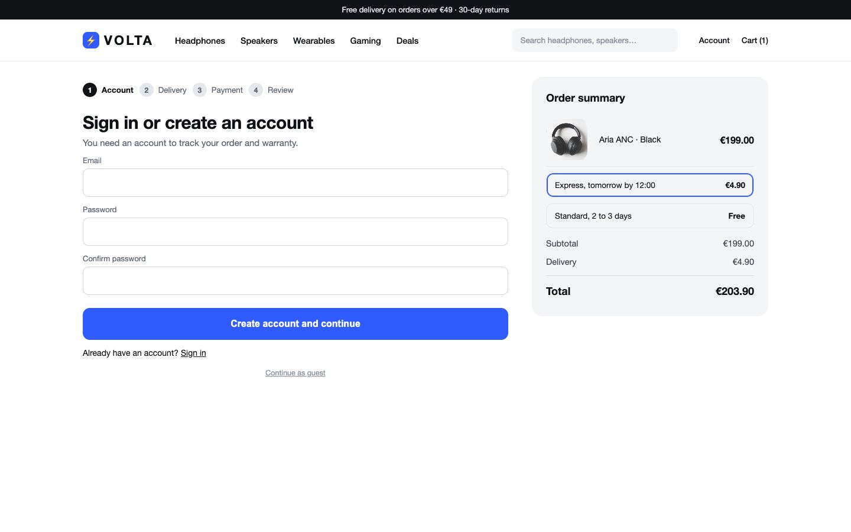Focus the Password input
The width and height of the screenshot is (851, 532).
pos(295,232)
